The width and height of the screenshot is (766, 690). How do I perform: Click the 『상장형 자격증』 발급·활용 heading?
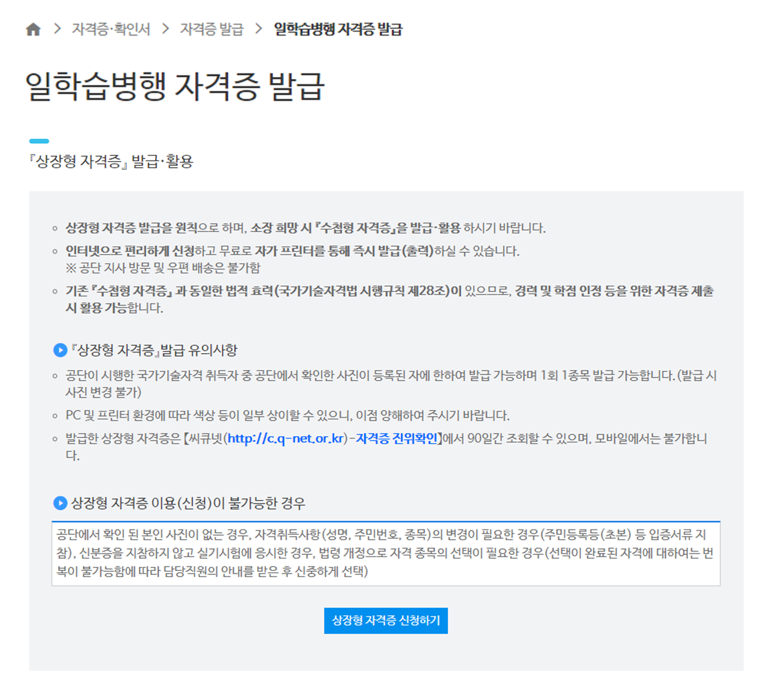(x=111, y=161)
